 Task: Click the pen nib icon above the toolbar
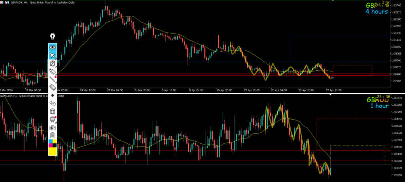point(52,37)
